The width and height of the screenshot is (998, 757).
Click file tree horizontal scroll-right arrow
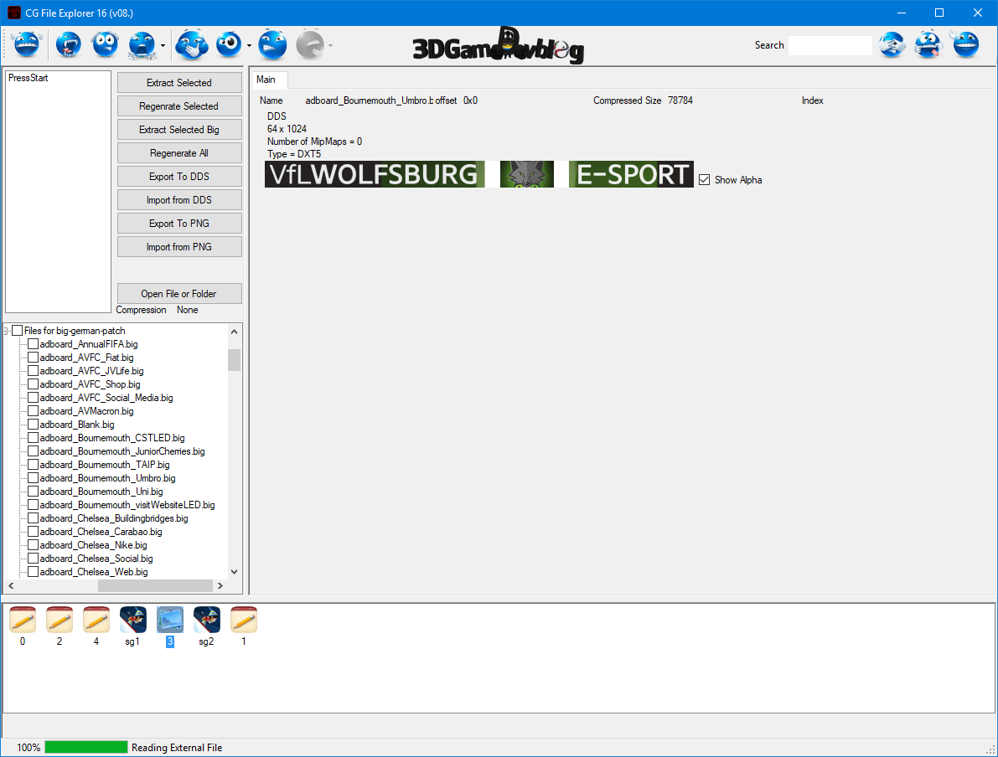220,585
